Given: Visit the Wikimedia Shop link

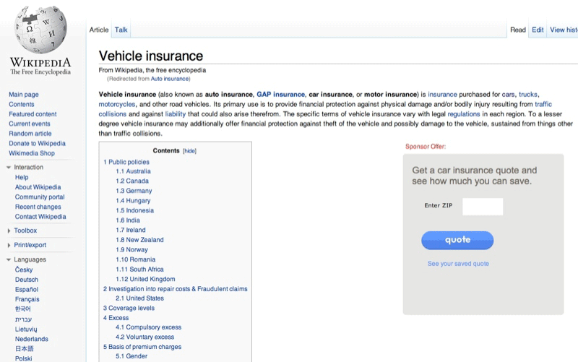Looking at the screenshot, I should tap(32, 153).
